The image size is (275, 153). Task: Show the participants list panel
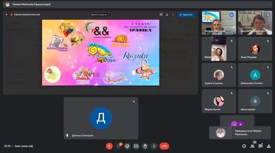point(252,146)
